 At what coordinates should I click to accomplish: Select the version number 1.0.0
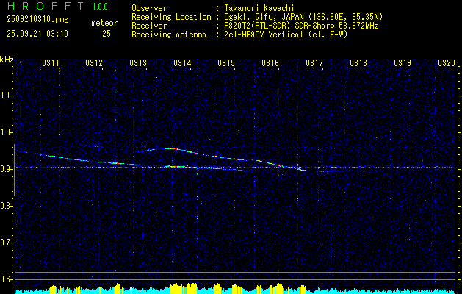(x=100, y=7)
